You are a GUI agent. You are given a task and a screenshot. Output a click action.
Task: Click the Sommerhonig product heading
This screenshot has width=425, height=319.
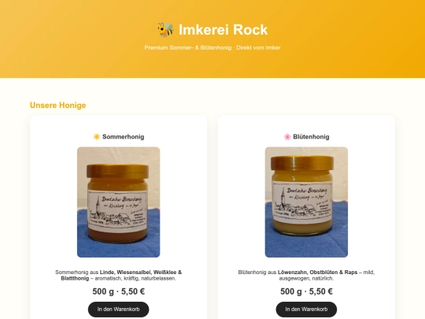pos(124,137)
